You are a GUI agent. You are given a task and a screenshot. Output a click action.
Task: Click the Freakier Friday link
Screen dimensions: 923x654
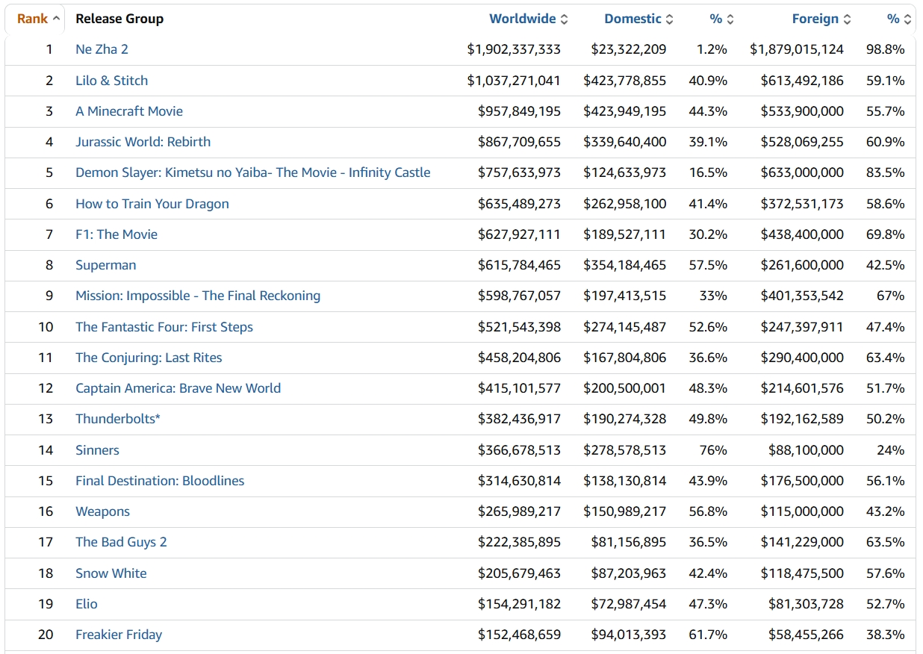click(x=118, y=635)
